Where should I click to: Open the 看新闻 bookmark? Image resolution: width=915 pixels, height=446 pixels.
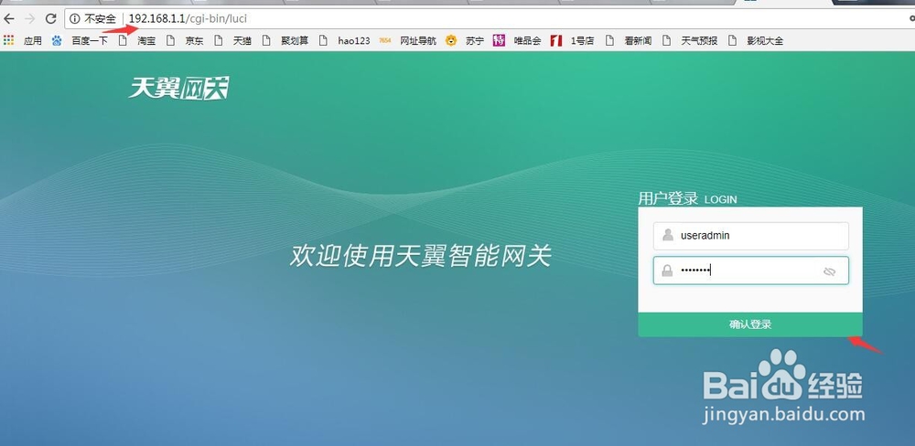coord(629,41)
